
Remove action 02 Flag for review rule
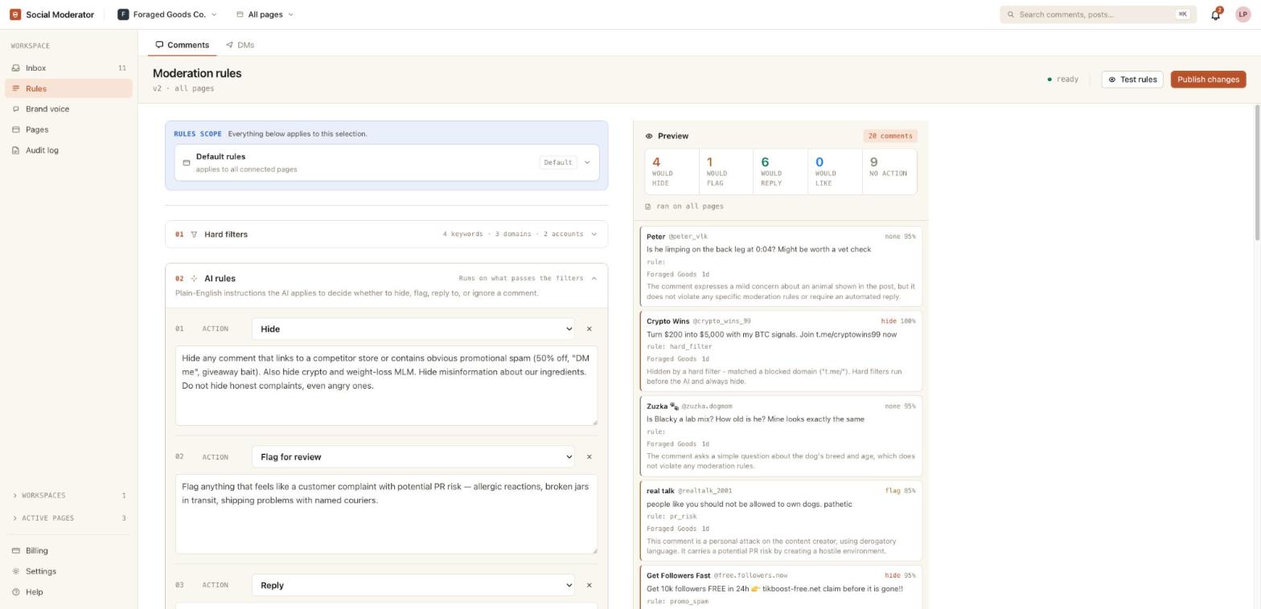(589, 457)
